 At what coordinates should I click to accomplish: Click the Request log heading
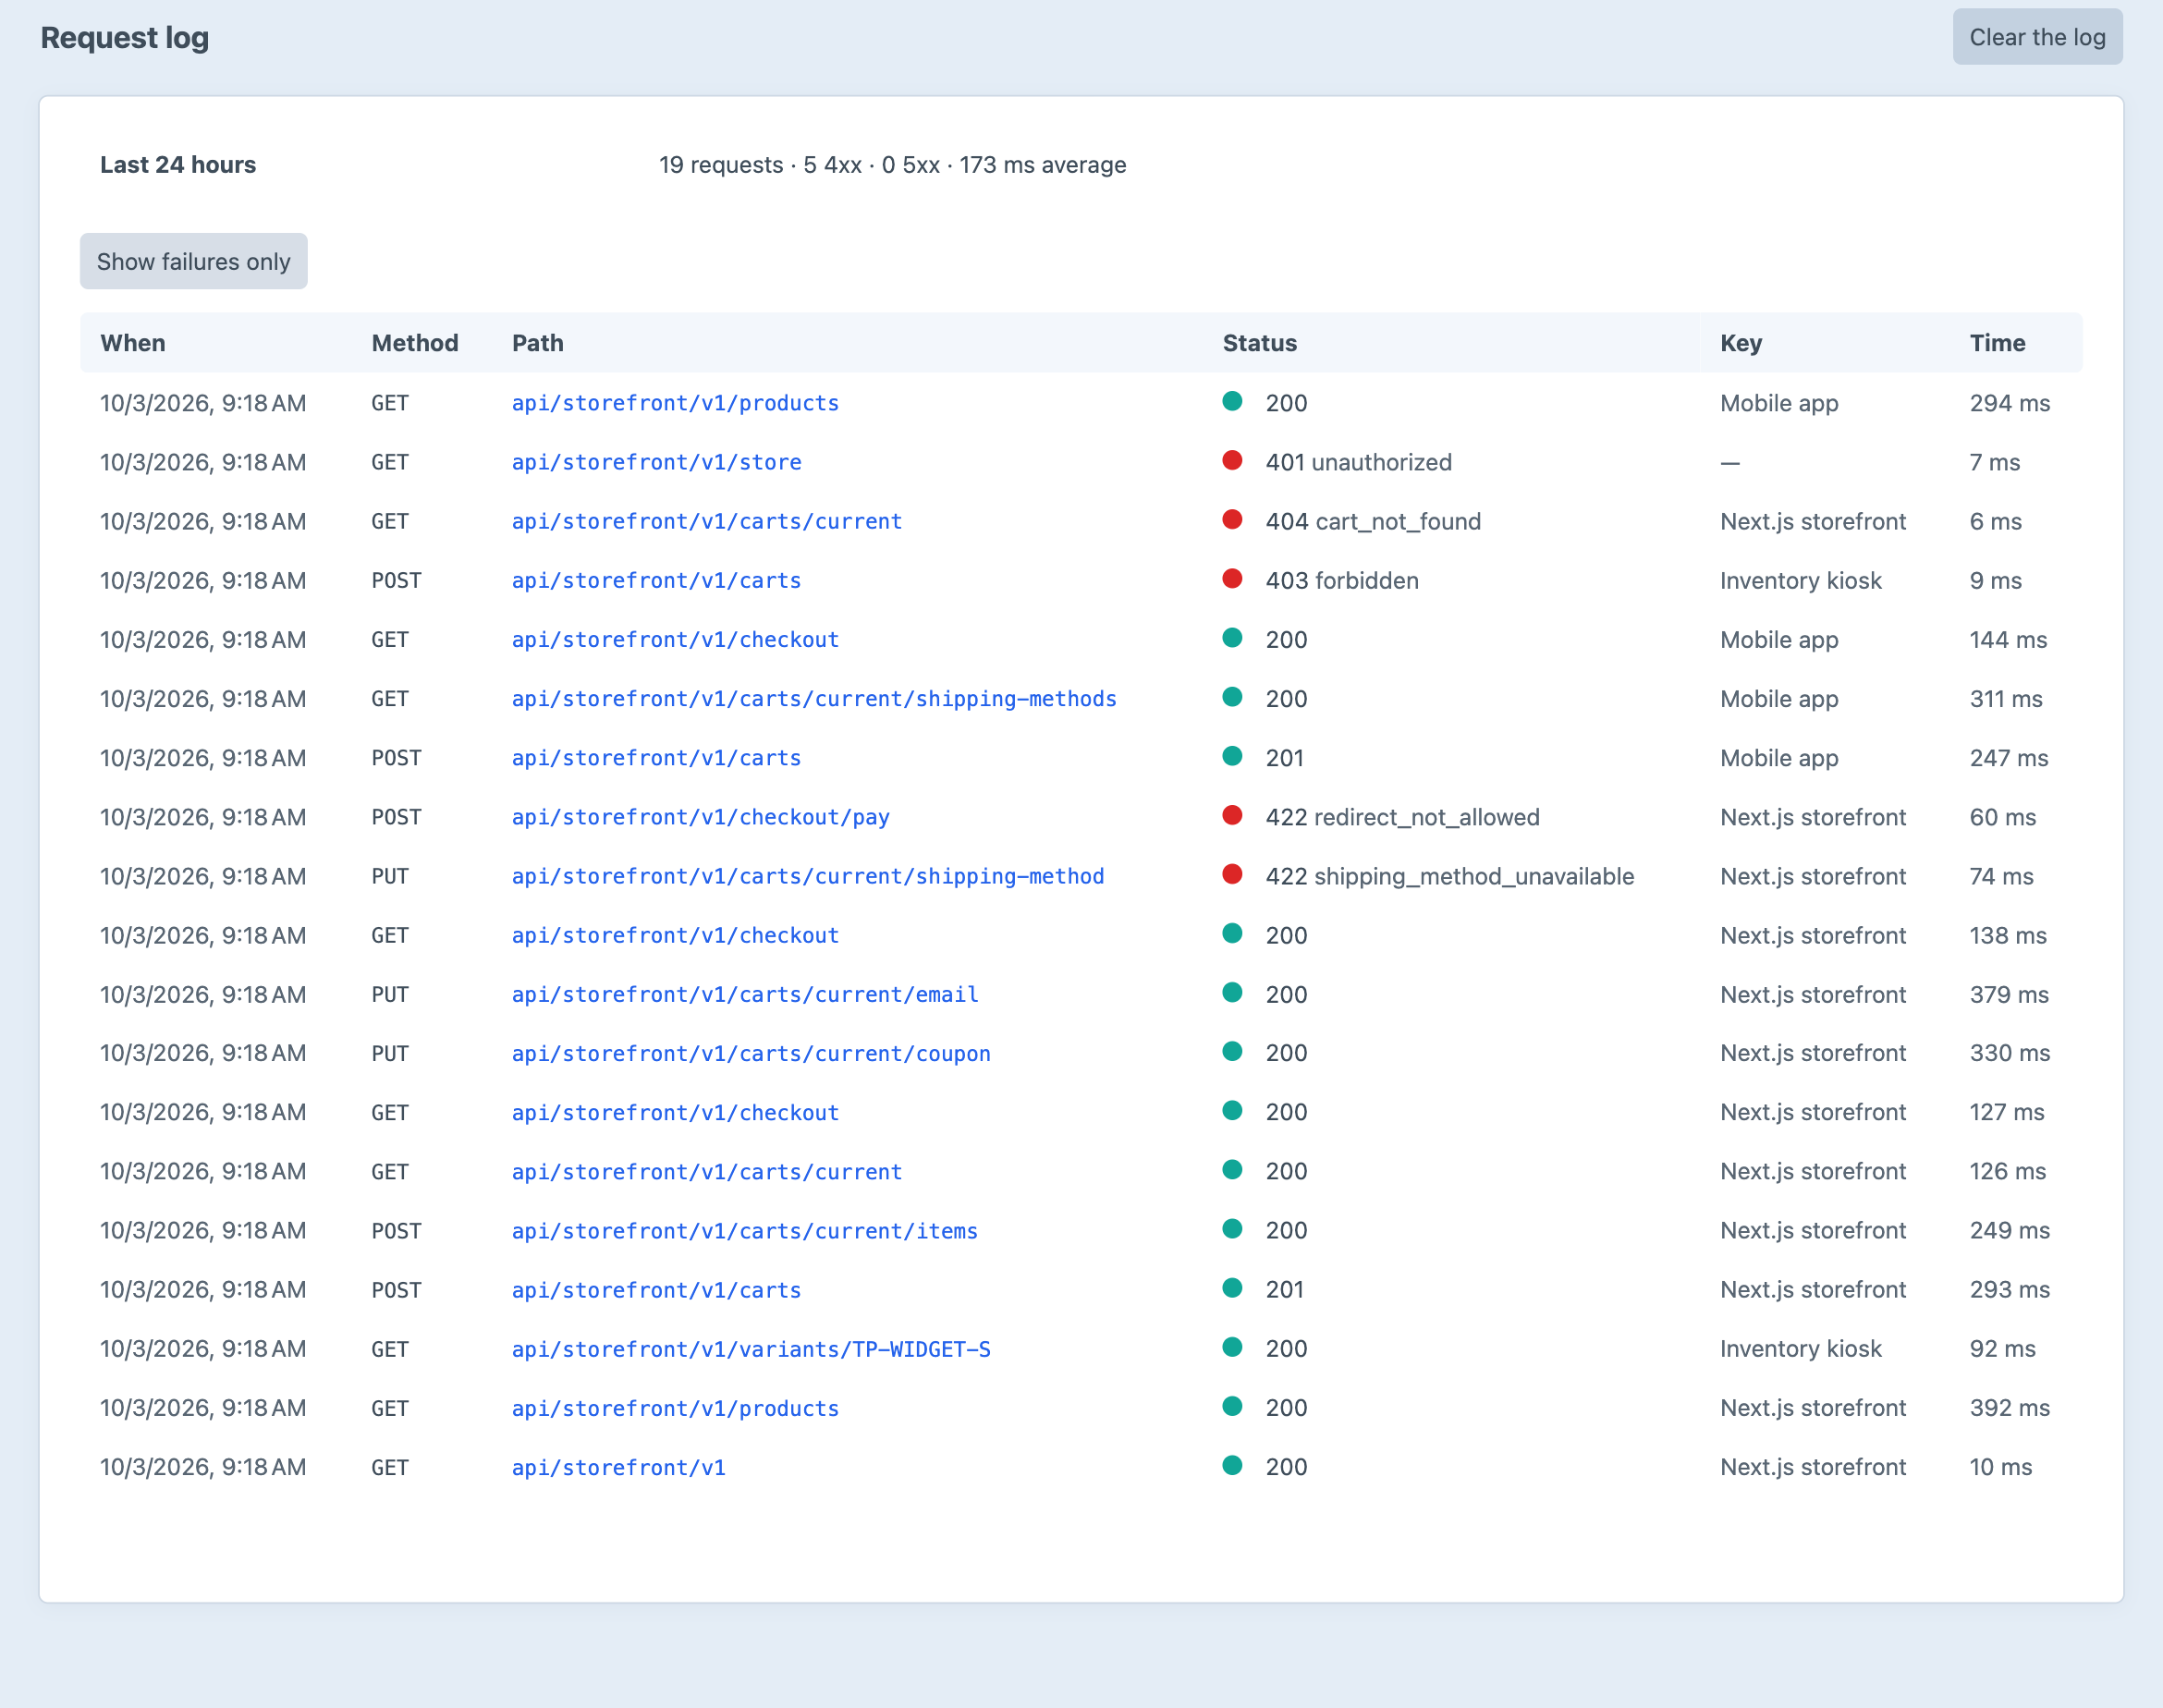(125, 37)
